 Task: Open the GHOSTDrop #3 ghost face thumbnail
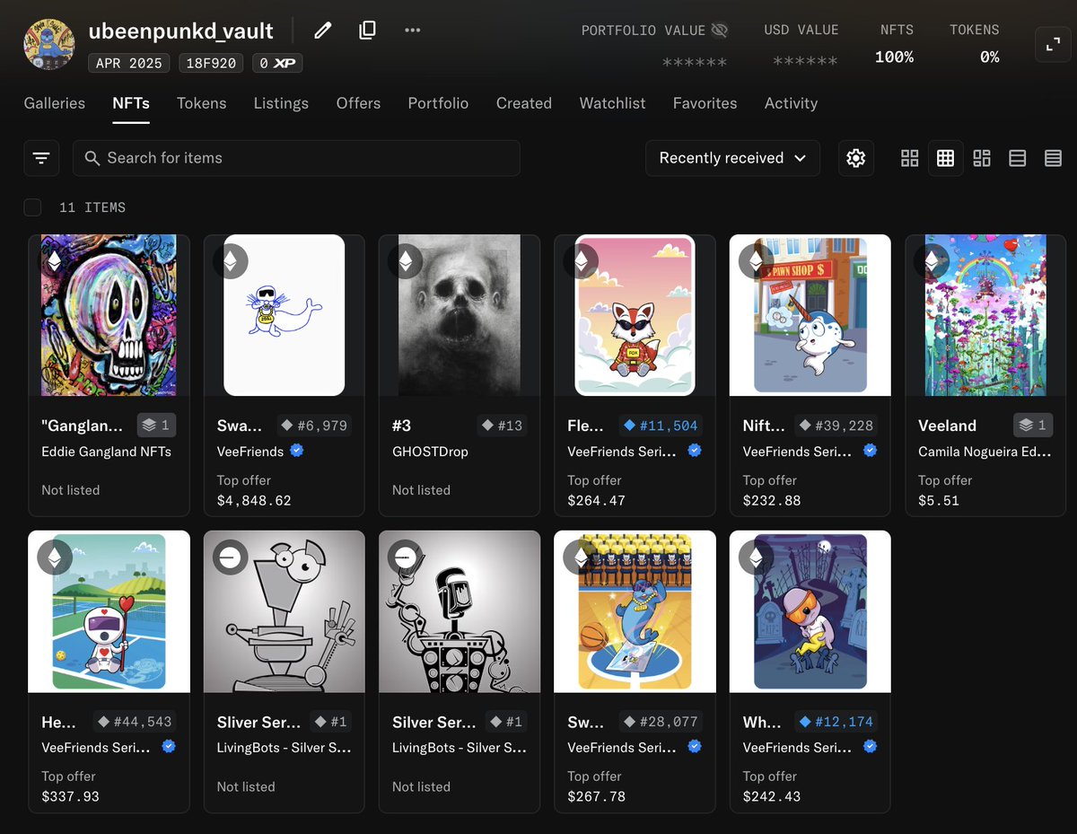pyautogui.click(x=460, y=315)
